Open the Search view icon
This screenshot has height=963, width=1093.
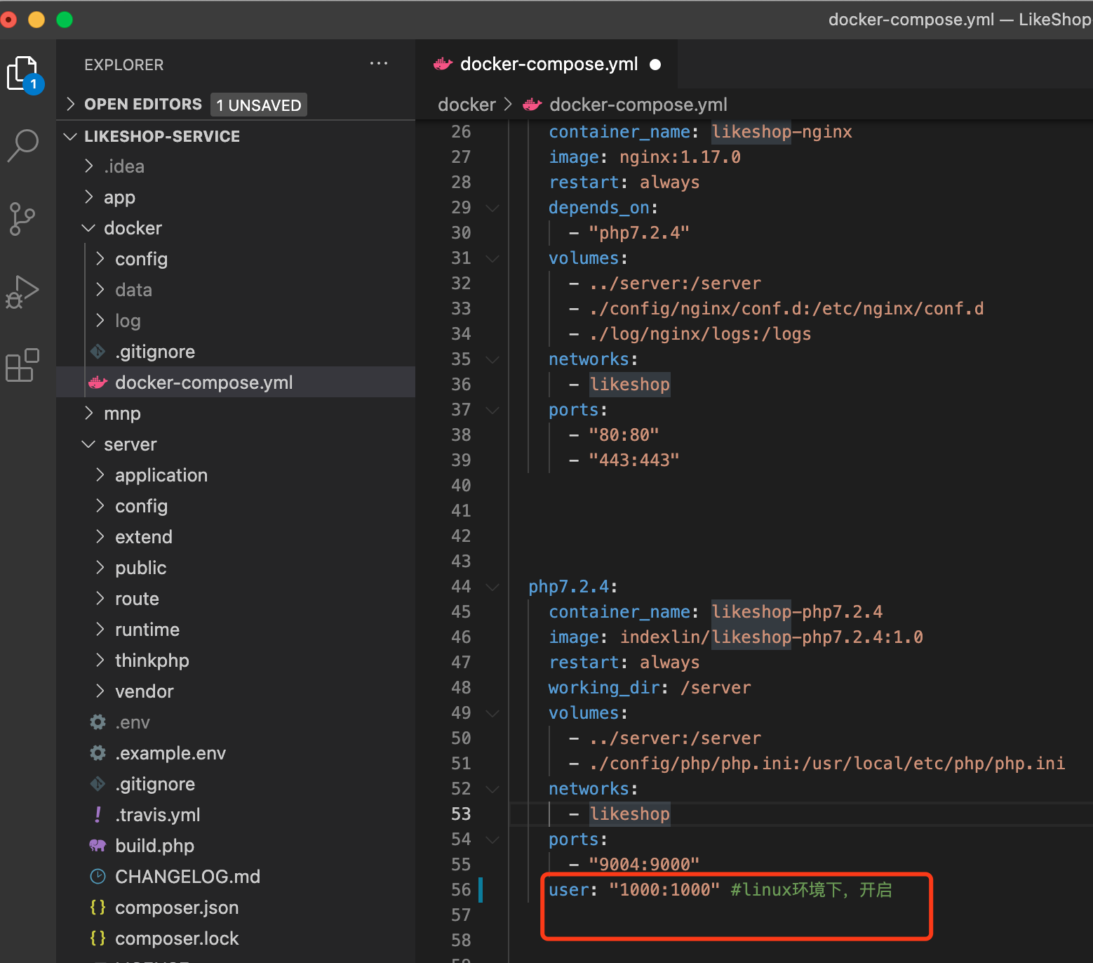tap(23, 145)
